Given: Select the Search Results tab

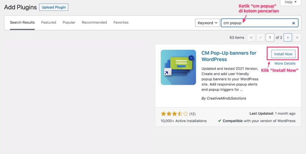Looking at the screenshot, I should coord(22,22).
